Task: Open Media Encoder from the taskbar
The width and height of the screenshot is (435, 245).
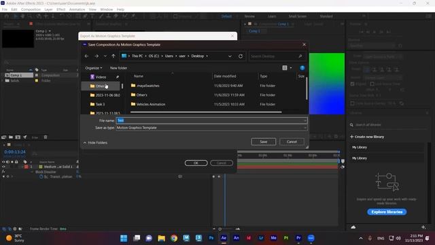Action: pyautogui.click(x=273, y=238)
